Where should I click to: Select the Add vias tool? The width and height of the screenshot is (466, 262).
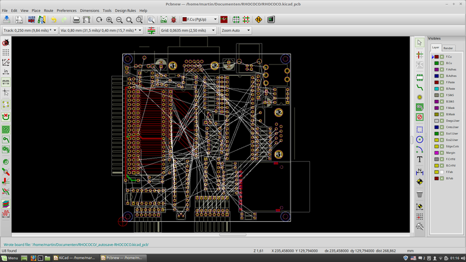[x=419, y=97]
